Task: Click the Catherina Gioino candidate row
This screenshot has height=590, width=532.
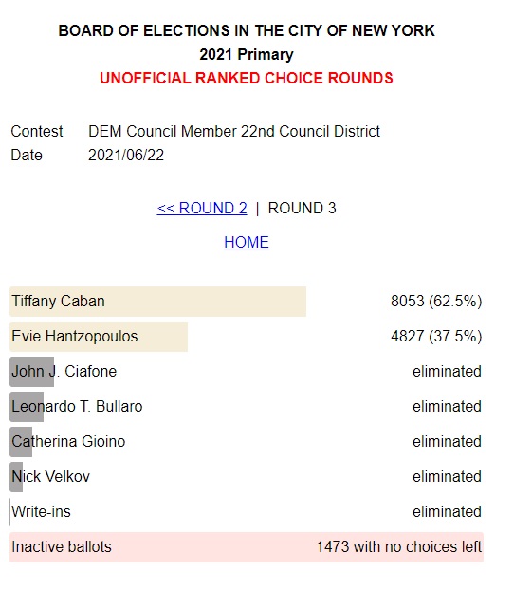Action: [247, 442]
